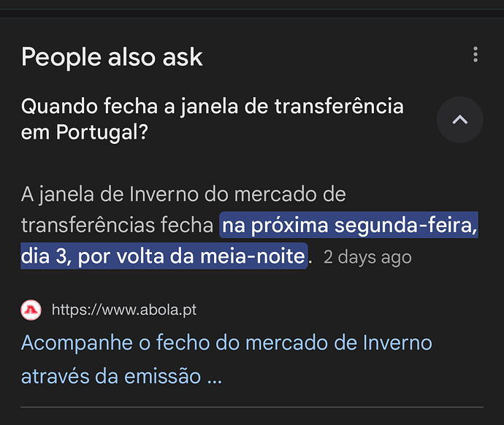
Task: Click the question 'Quando fecha a janela de transferência'
Action: coord(212,107)
